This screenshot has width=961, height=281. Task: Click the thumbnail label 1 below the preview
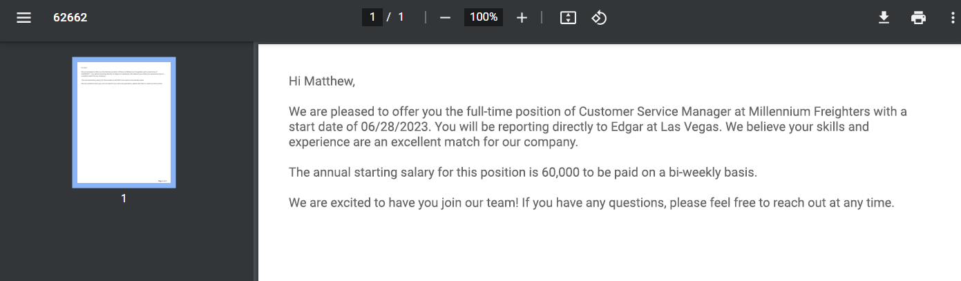[124, 198]
